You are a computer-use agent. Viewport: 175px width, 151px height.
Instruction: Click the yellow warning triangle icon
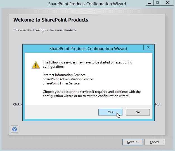pyautogui.click(x=36, y=65)
